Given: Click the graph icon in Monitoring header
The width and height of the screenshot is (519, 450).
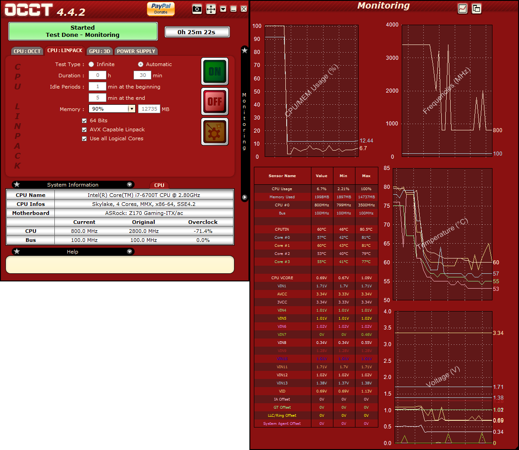Looking at the screenshot, I should point(462,9).
